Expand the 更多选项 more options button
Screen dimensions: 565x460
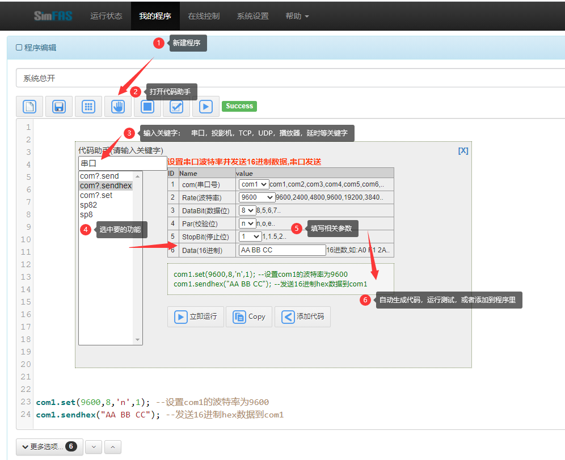coord(49,447)
